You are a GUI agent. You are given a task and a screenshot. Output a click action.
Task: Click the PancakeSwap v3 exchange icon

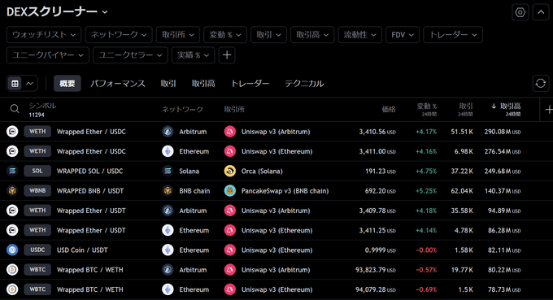(230, 191)
